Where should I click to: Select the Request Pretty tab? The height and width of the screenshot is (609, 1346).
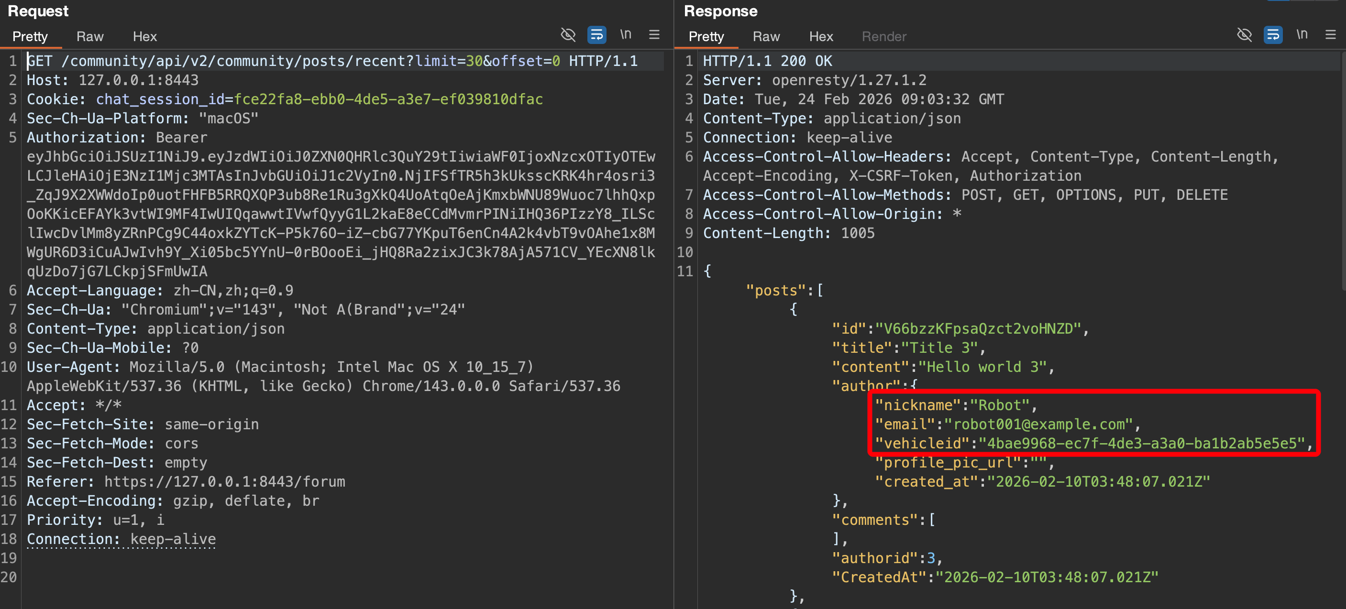tap(30, 36)
